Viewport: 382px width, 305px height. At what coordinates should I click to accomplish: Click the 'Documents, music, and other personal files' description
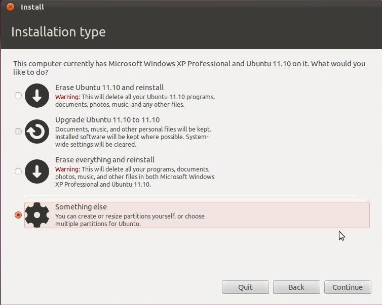133,137
